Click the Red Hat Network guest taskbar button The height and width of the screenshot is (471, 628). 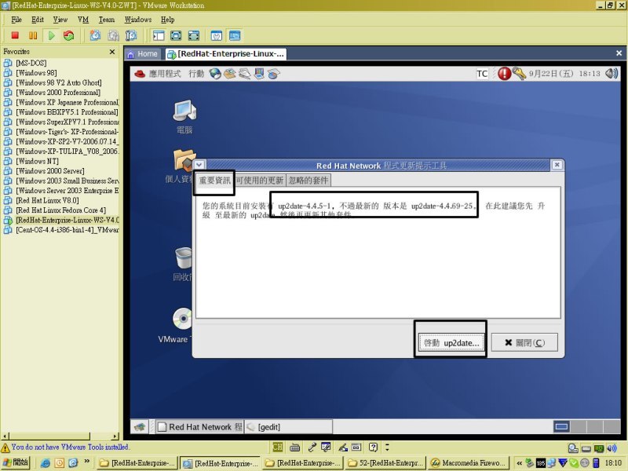tap(199, 427)
